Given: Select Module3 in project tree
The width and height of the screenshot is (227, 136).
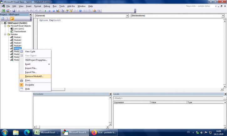Looking at the screenshot, I should [18, 43].
